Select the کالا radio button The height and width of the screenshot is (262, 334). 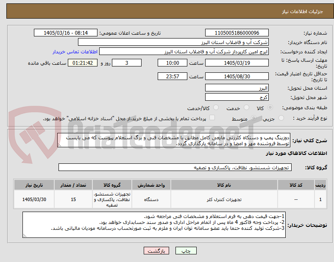click(270, 108)
